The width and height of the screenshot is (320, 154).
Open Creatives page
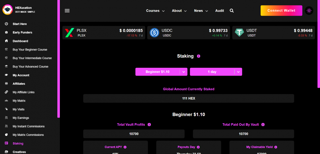click(19, 152)
